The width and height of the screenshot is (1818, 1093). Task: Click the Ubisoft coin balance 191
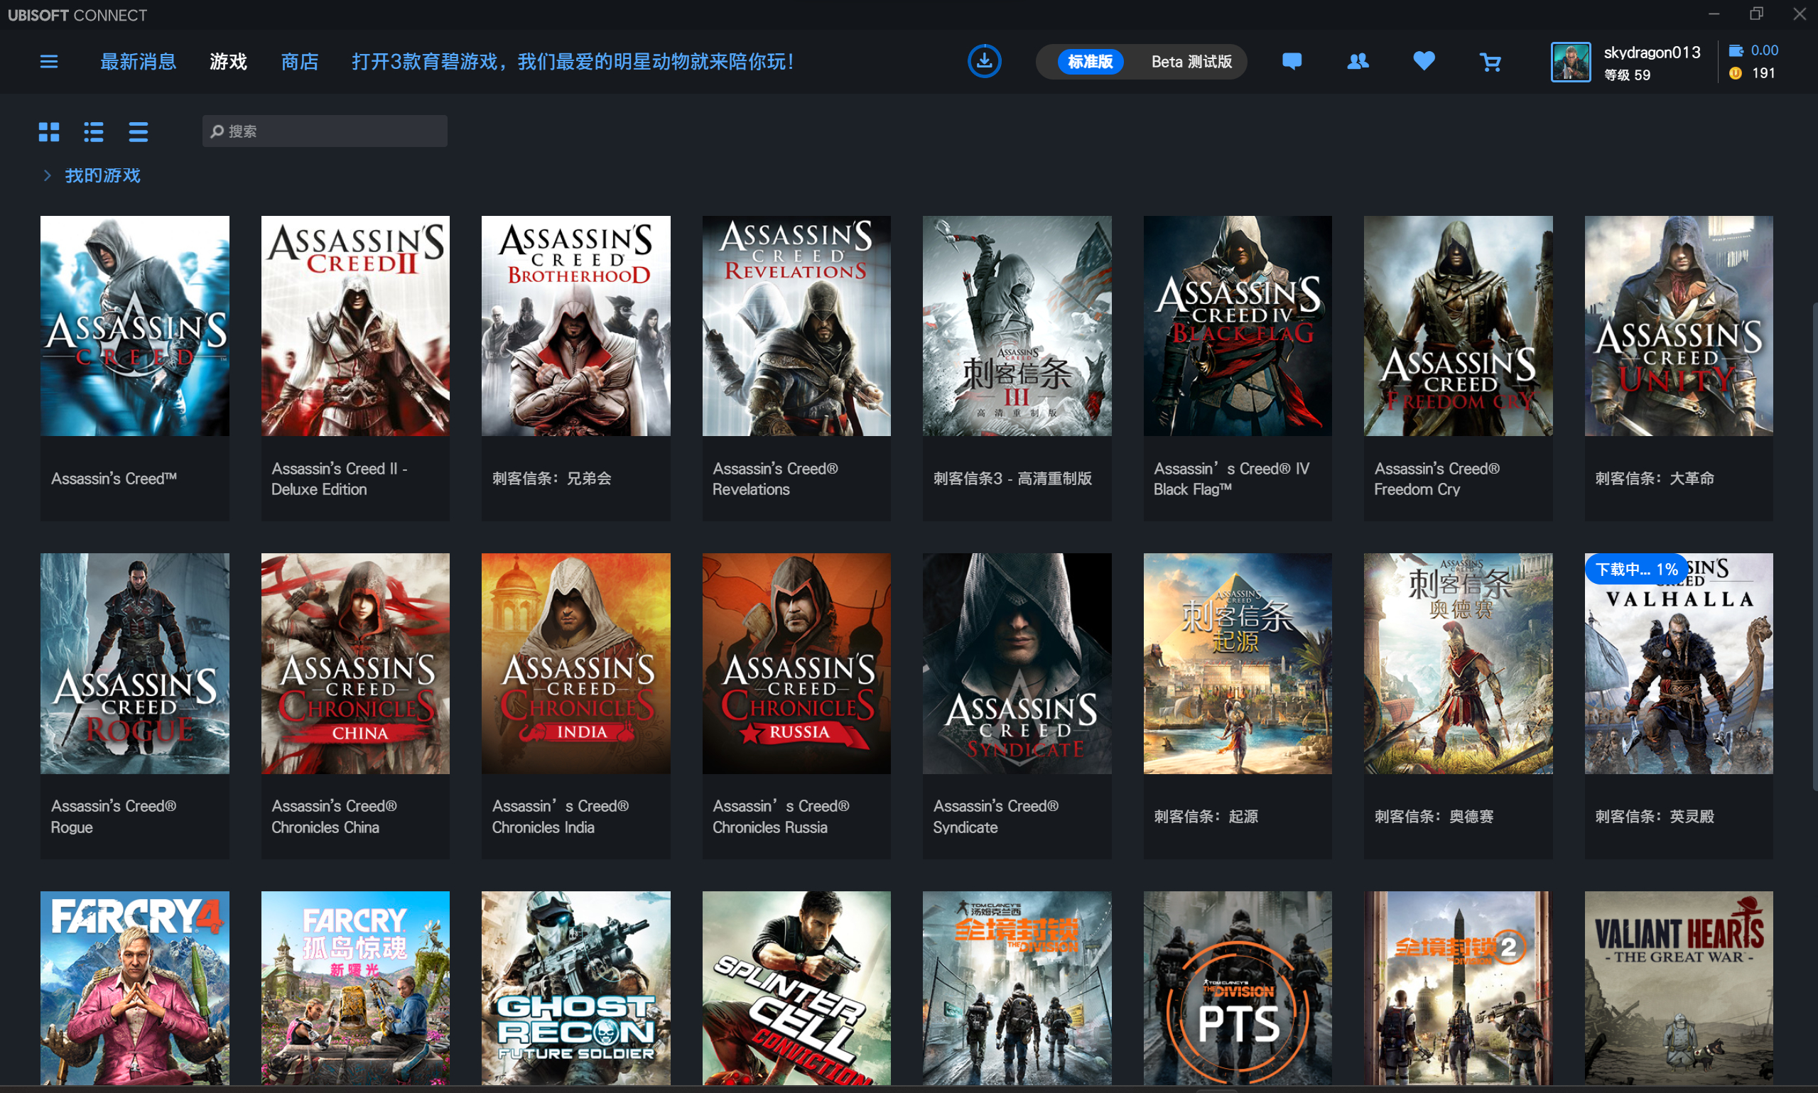pos(1753,73)
